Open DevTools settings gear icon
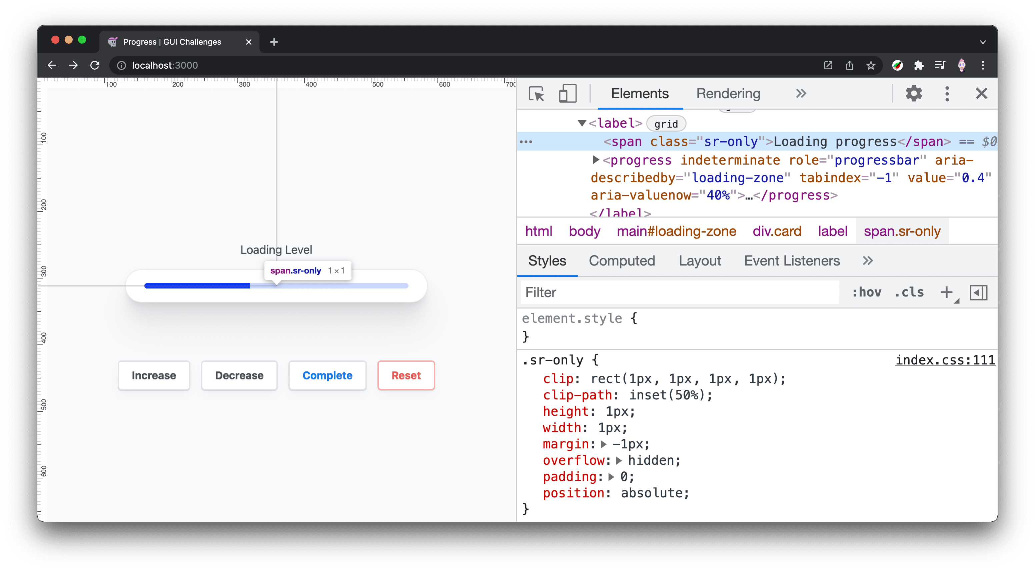1035x571 pixels. pyautogui.click(x=914, y=94)
